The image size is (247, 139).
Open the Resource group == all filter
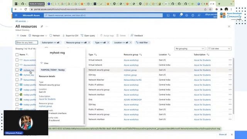(x=76, y=42)
